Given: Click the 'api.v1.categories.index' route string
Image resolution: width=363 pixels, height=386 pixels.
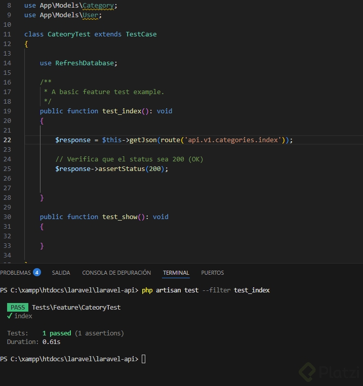Looking at the screenshot, I should click(x=233, y=140).
